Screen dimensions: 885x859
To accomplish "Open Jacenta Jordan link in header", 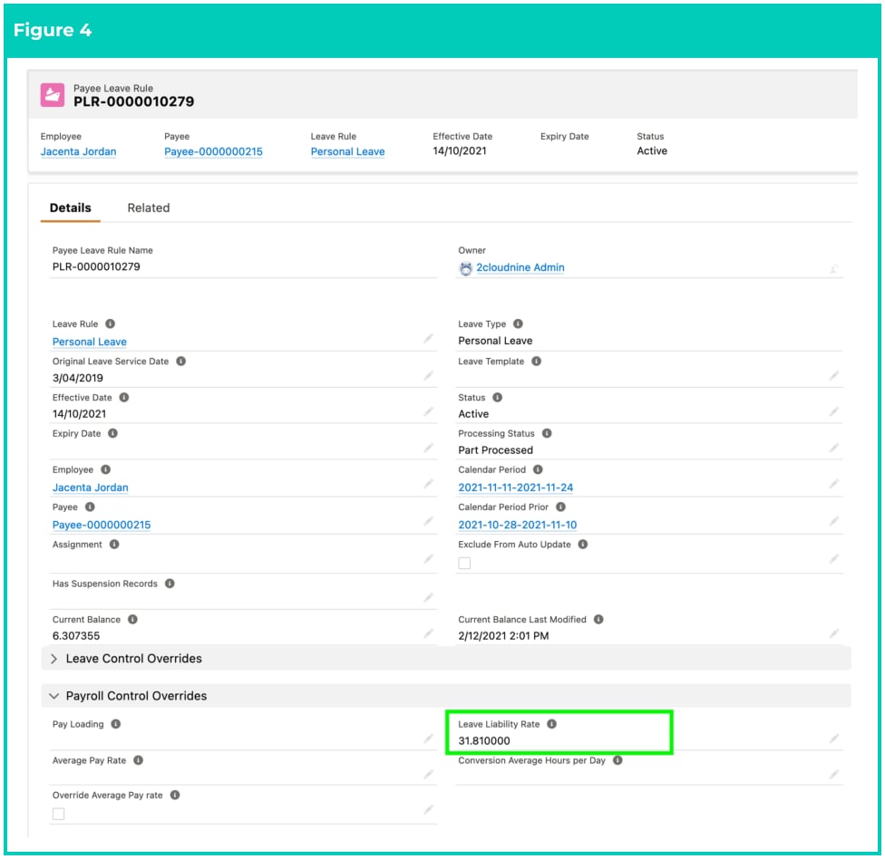I will [x=79, y=151].
